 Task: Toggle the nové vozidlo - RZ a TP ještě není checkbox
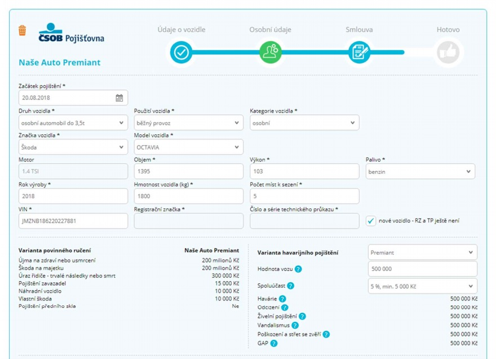tap(371, 221)
